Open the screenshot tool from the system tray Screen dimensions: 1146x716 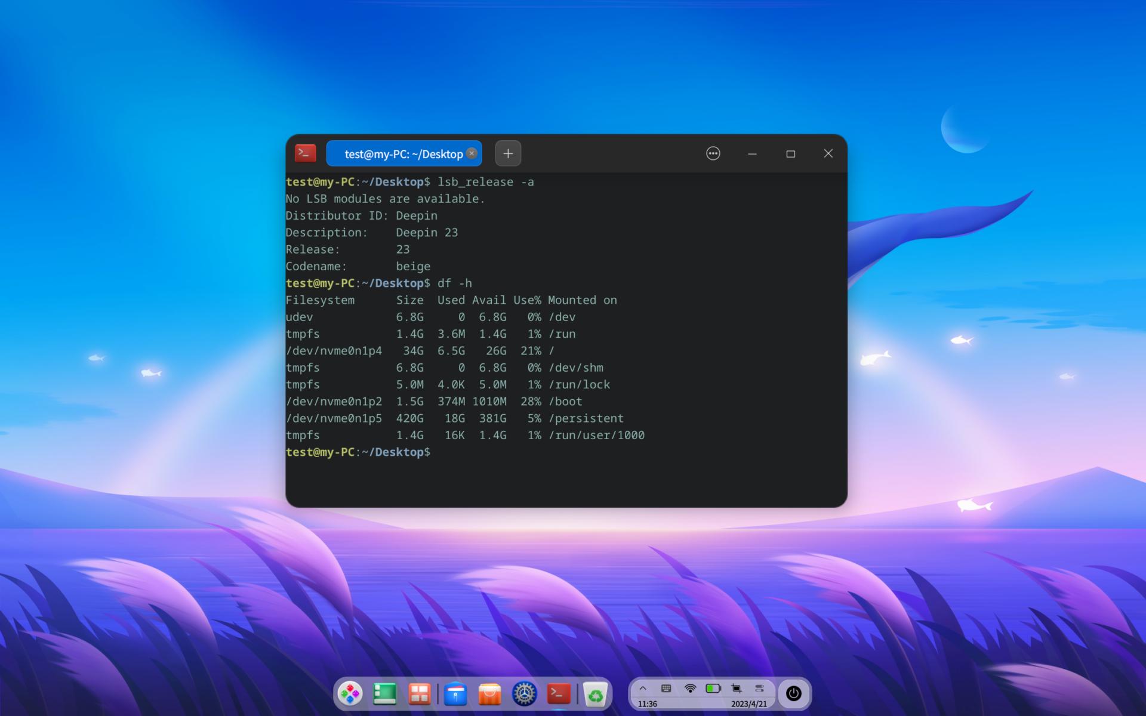(x=737, y=687)
